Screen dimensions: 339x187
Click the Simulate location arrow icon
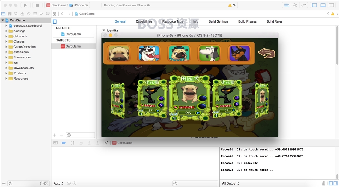106,143
